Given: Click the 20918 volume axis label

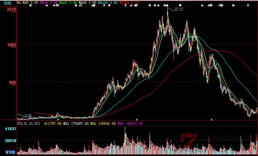Looking at the screenshot, I should (x=10, y=141).
